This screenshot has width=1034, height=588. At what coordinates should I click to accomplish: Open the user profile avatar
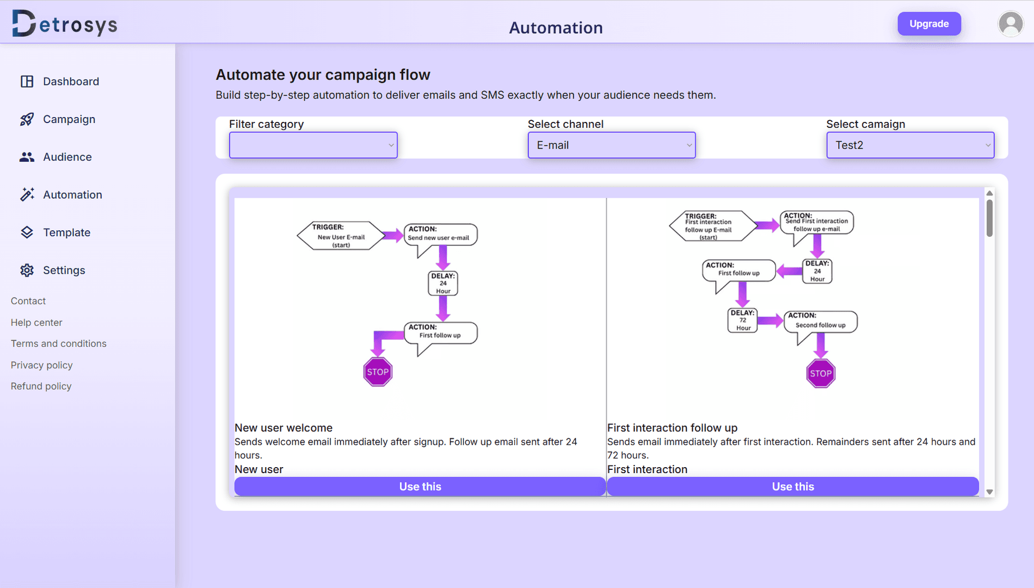click(1011, 24)
